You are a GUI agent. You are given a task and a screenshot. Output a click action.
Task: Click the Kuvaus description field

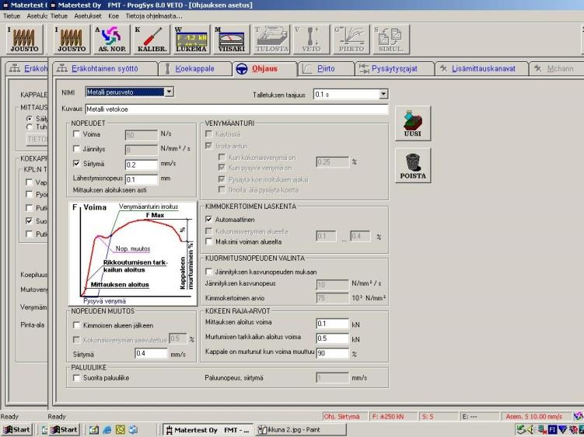pyautogui.click(x=236, y=109)
